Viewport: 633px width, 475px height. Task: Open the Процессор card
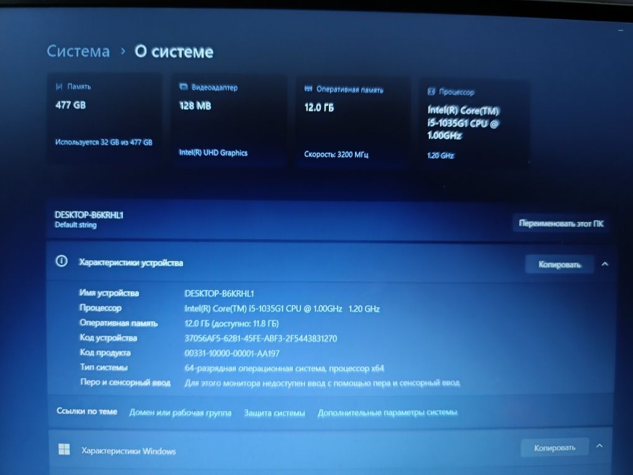pos(475,123)
